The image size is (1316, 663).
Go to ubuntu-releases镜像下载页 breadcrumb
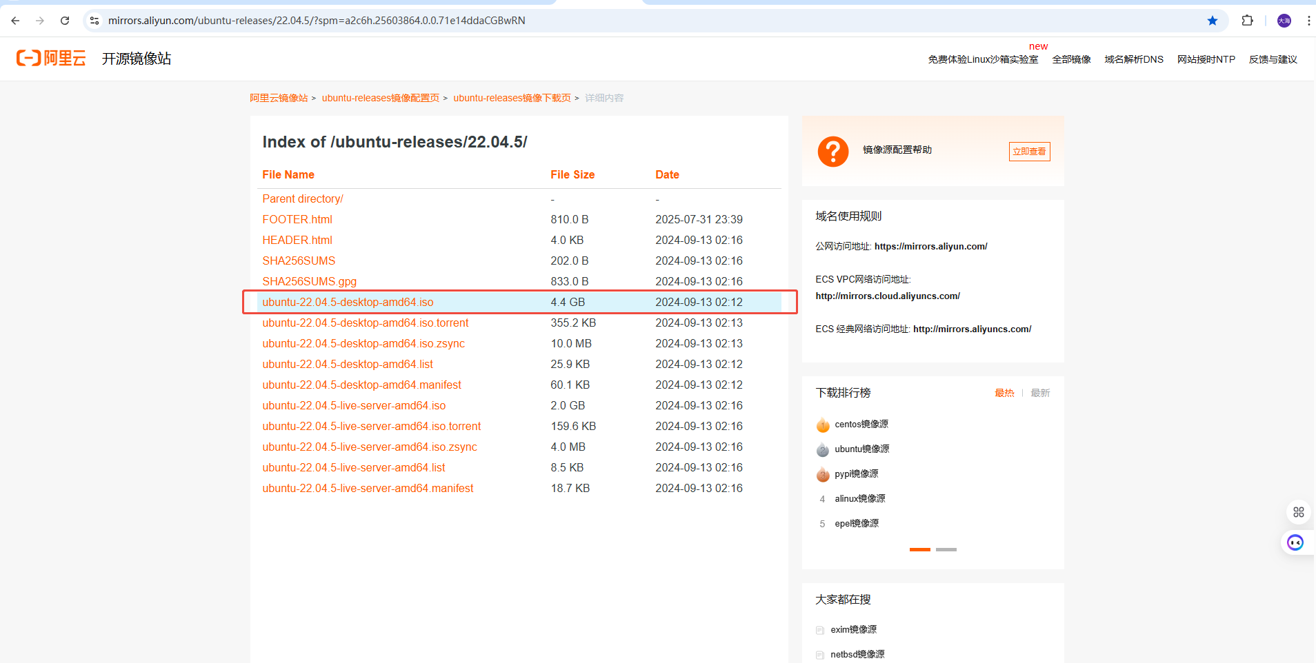512,98
